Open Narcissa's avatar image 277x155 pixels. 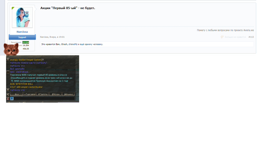[x=22, y=17]
